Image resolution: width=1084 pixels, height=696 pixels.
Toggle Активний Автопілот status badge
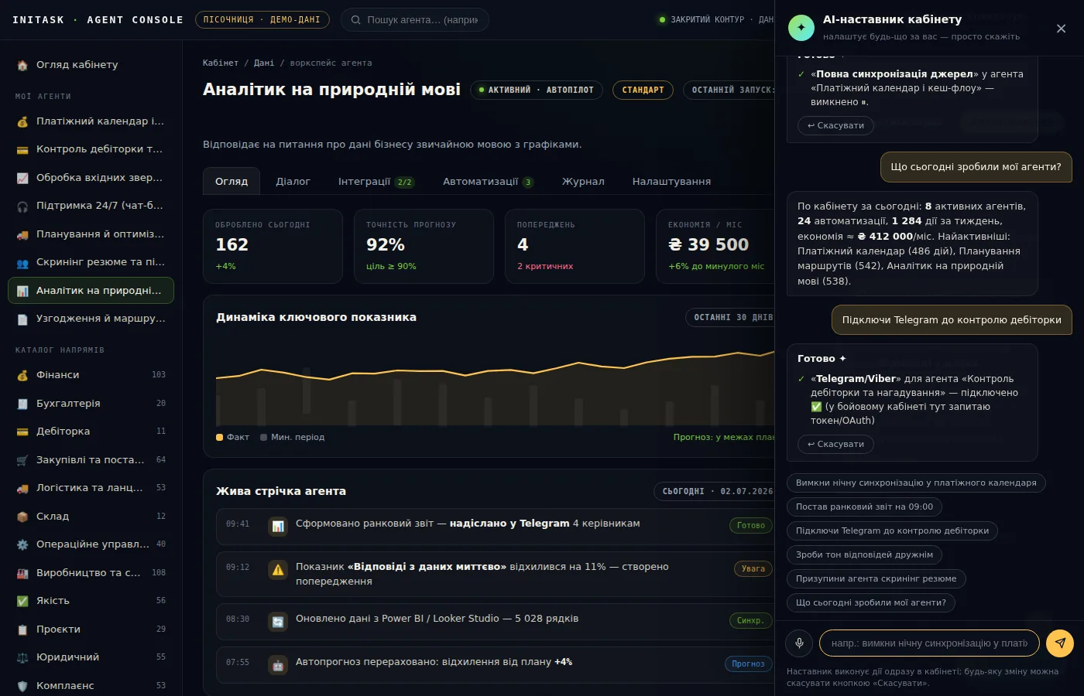pos(537,90)
